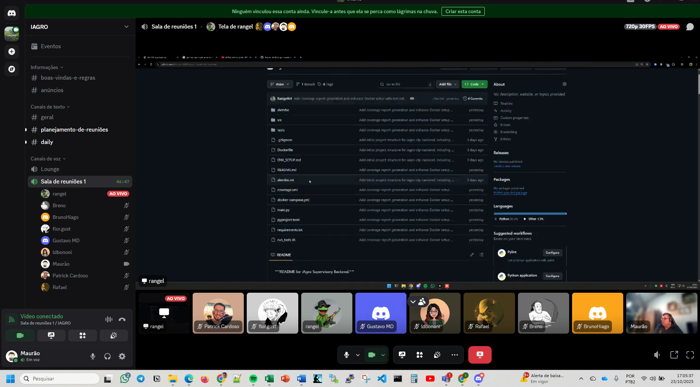The width and height of the screenshot is (700, 387).
Task: Stop watching stream red button
Action: (480, 354)
